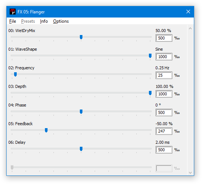Screen dimensions: 202x184
Task: Click the scrollbar down arrow
Action: 190,172
